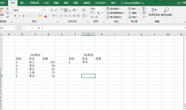Select the Cut scissors icon

pos(7,8)
